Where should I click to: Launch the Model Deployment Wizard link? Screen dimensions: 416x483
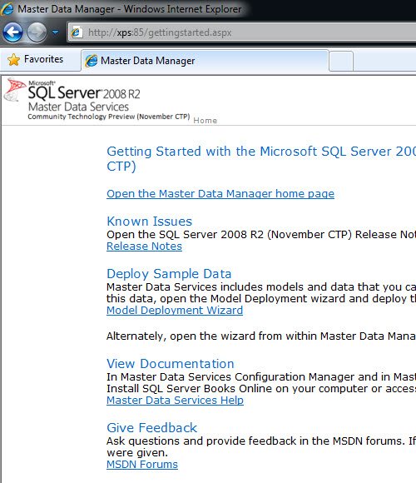pos(175,310)
